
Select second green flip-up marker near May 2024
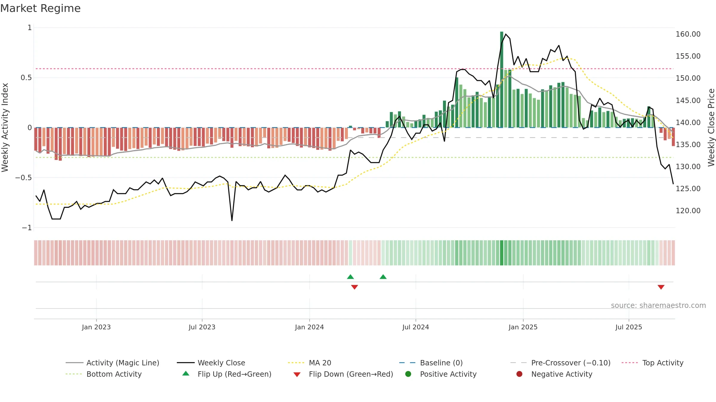point(383,277)
